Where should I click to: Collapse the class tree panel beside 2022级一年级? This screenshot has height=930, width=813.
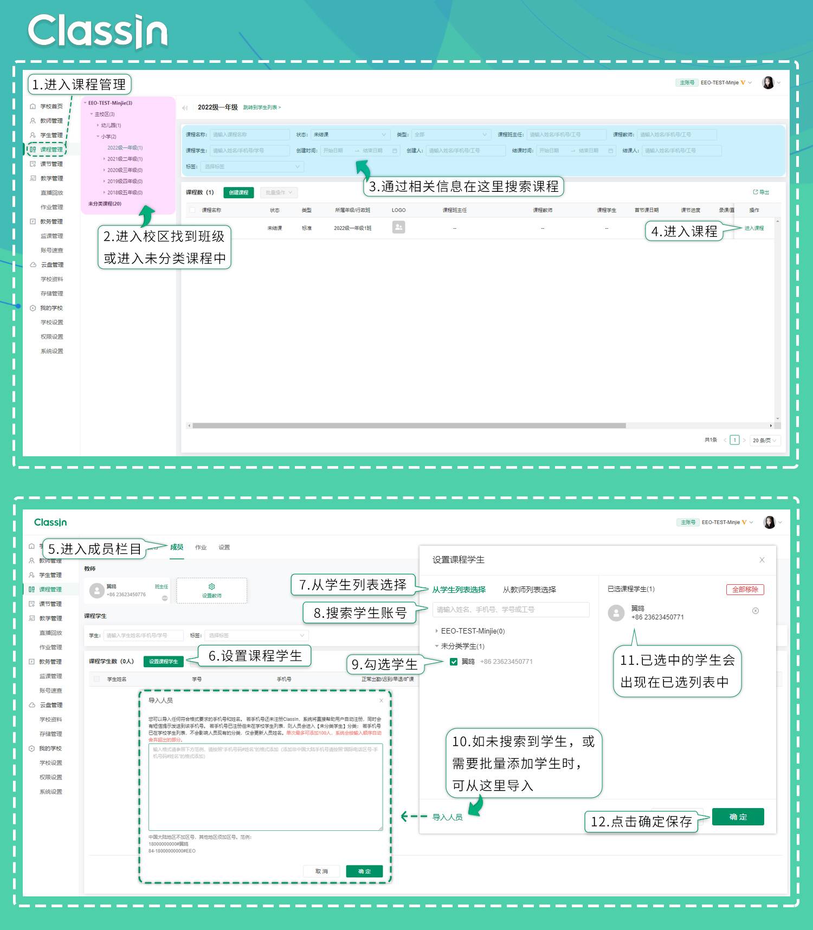tap(185, 108)
